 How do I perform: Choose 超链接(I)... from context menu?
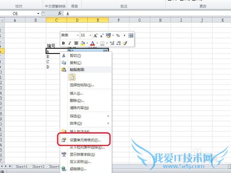[x=86, y=169]
